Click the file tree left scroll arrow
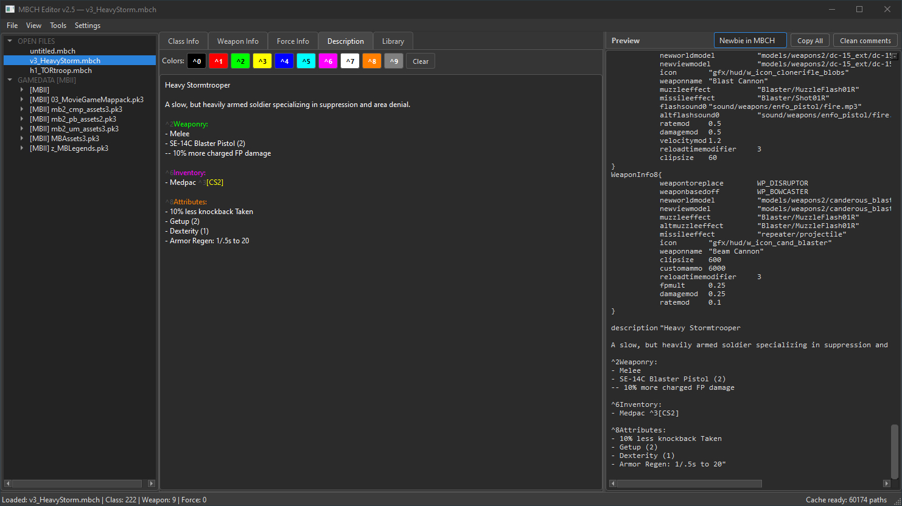This screenshot has height=506, width=902. pyautogui.click(x=8, y=483)
